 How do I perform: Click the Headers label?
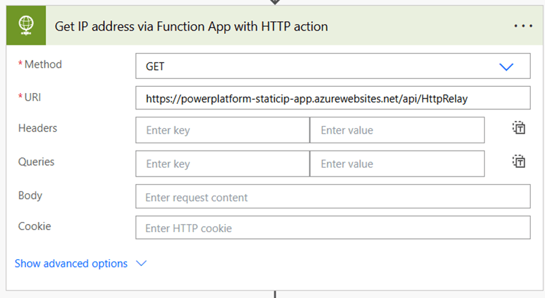coord(37,128)
